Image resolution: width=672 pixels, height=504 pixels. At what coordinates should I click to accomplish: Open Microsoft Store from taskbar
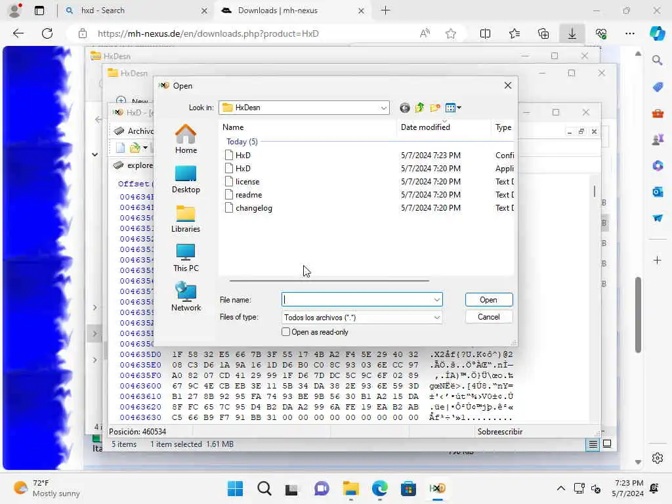pos(408,488)
